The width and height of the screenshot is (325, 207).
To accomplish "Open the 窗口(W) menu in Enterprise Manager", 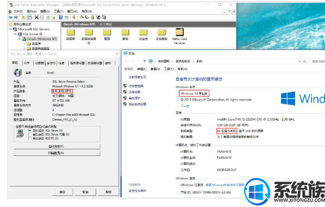I will point(72,11).
